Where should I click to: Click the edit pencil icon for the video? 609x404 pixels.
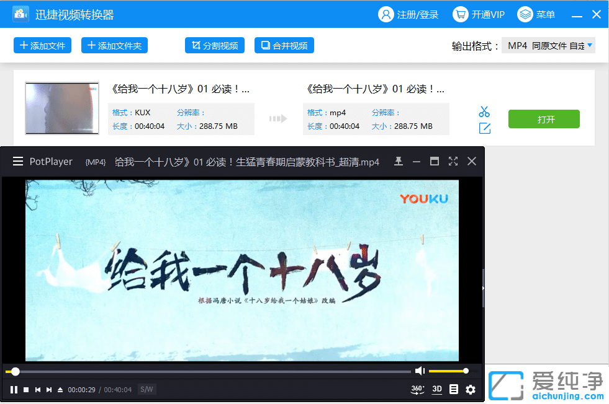484,128
